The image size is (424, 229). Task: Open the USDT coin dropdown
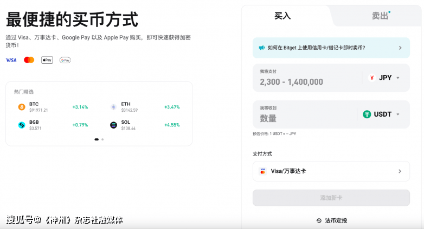click(x=381, y=114)
